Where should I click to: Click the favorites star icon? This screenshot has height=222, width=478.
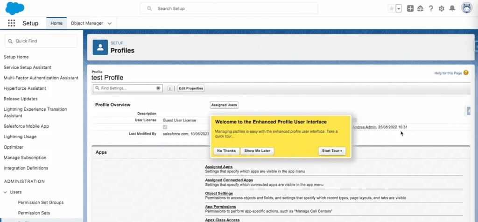[x=392, y=8]
